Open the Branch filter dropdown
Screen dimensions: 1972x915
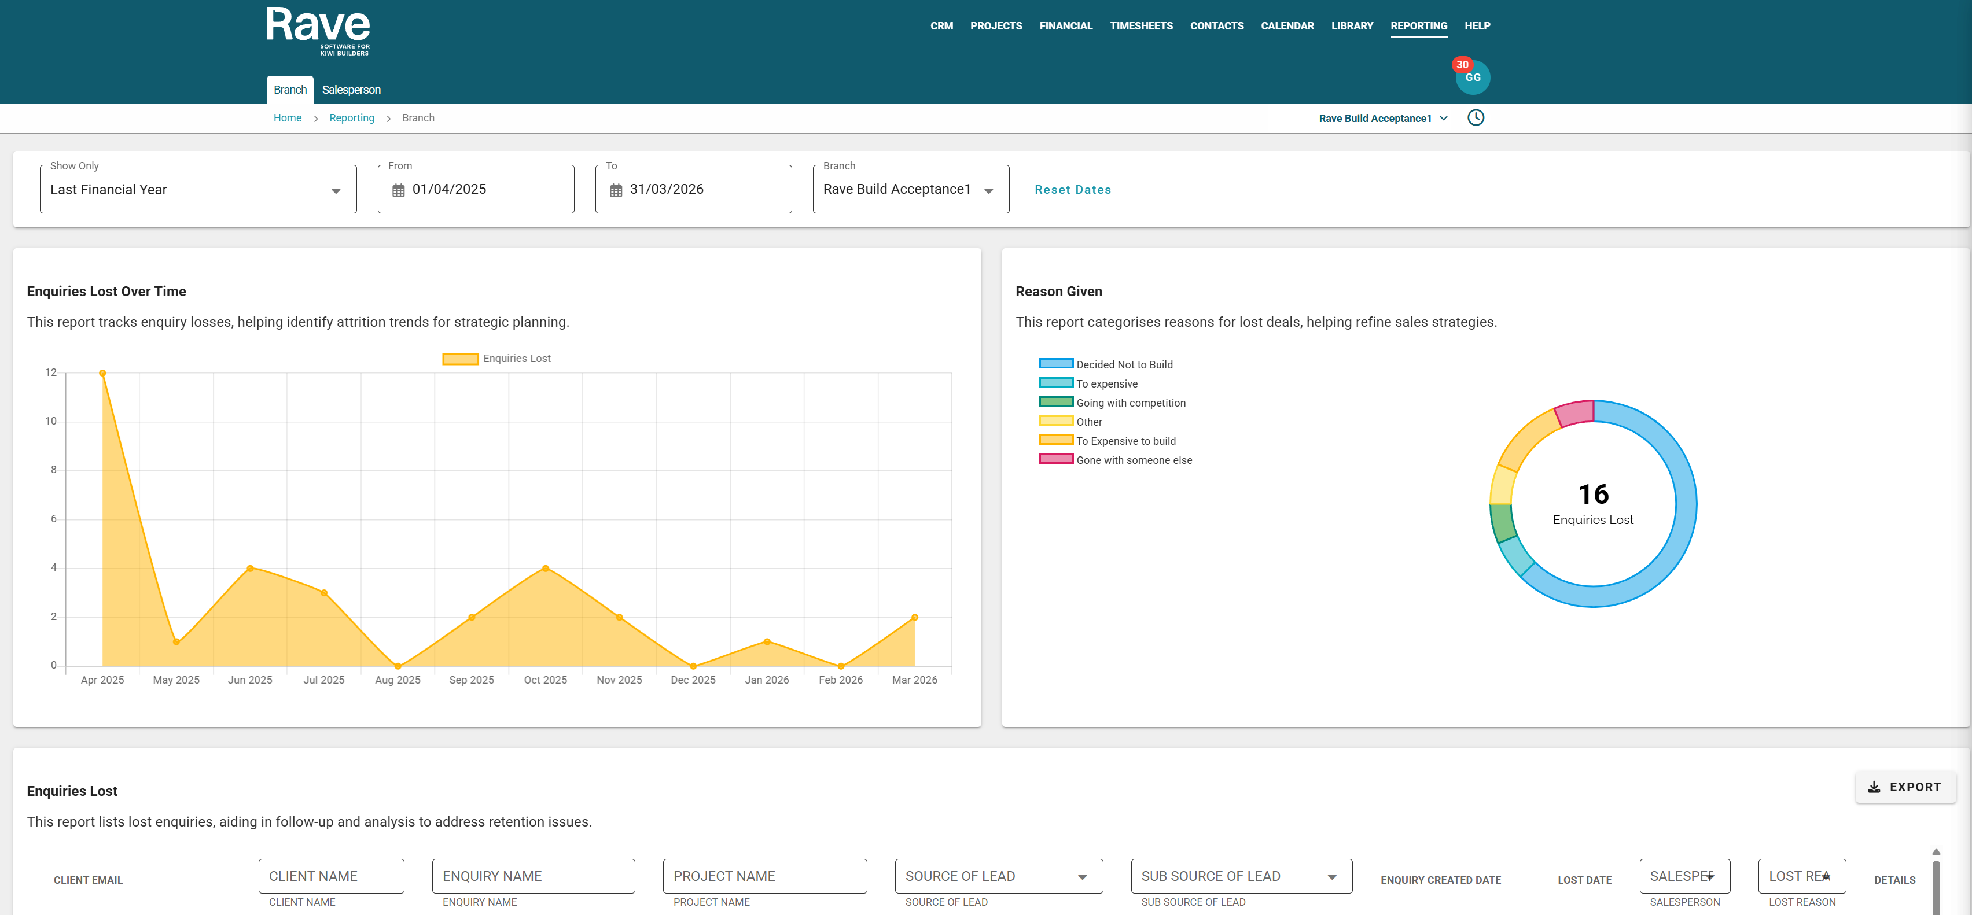pyautogui.click(x=910, y=189)
